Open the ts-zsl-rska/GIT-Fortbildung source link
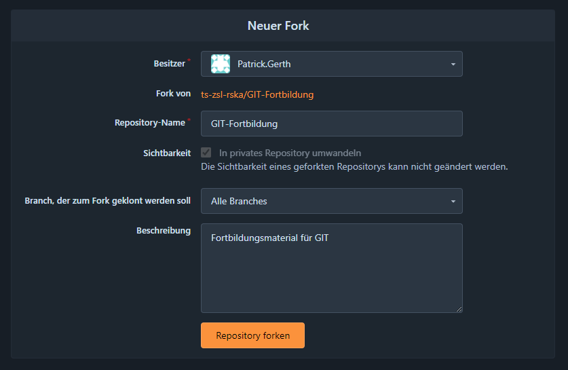Screen dimensions: 568x370 pos(257,94)
